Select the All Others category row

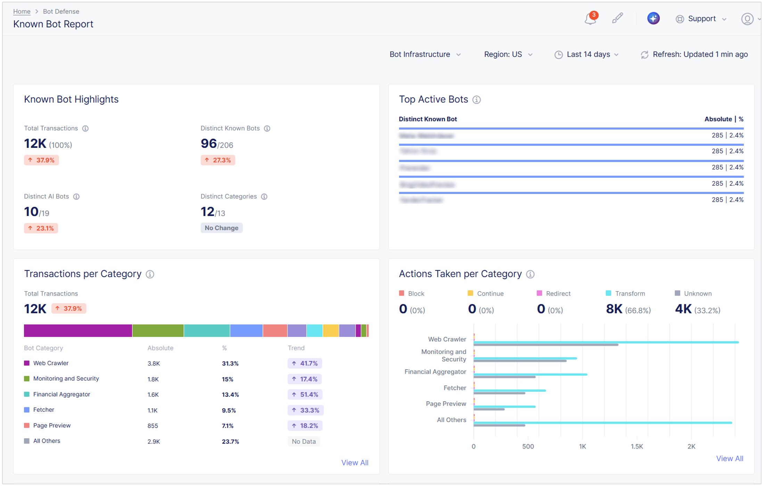[196, 442]
